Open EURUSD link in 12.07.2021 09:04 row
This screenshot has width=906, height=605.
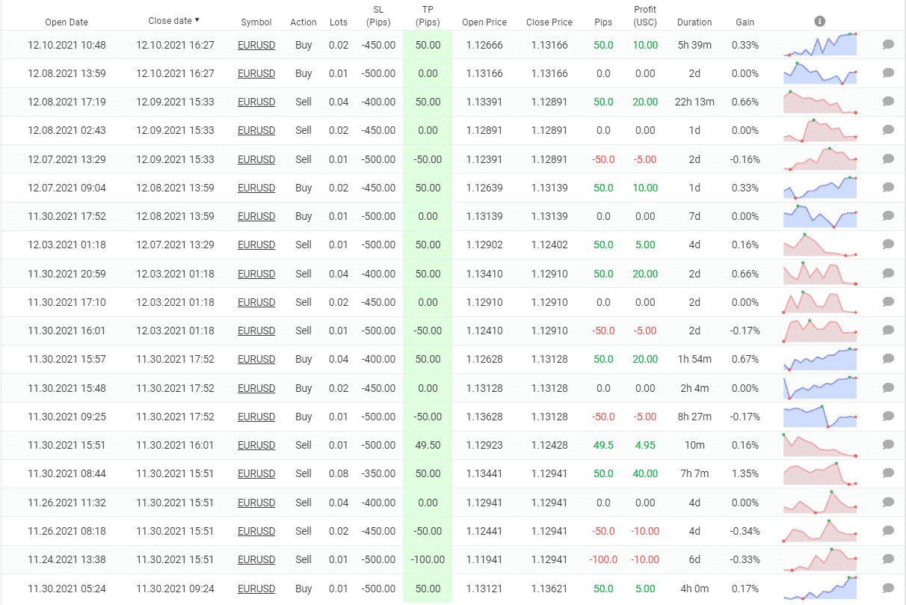(256, 188)
